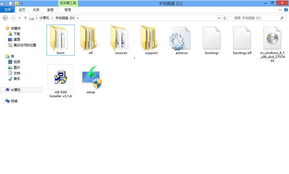Click the drive icon in address bar

[x=32, y=18]
